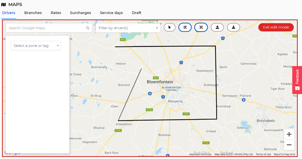
Task: Click the N1 shield near Maselspoort road
Action: [181, 63]
